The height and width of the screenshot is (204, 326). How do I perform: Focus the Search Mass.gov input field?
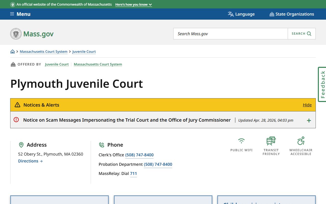[x=231, y=34]
